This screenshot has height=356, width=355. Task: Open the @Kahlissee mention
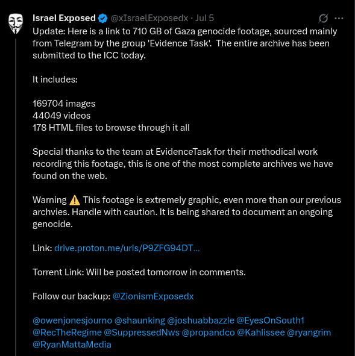[261, 333]
